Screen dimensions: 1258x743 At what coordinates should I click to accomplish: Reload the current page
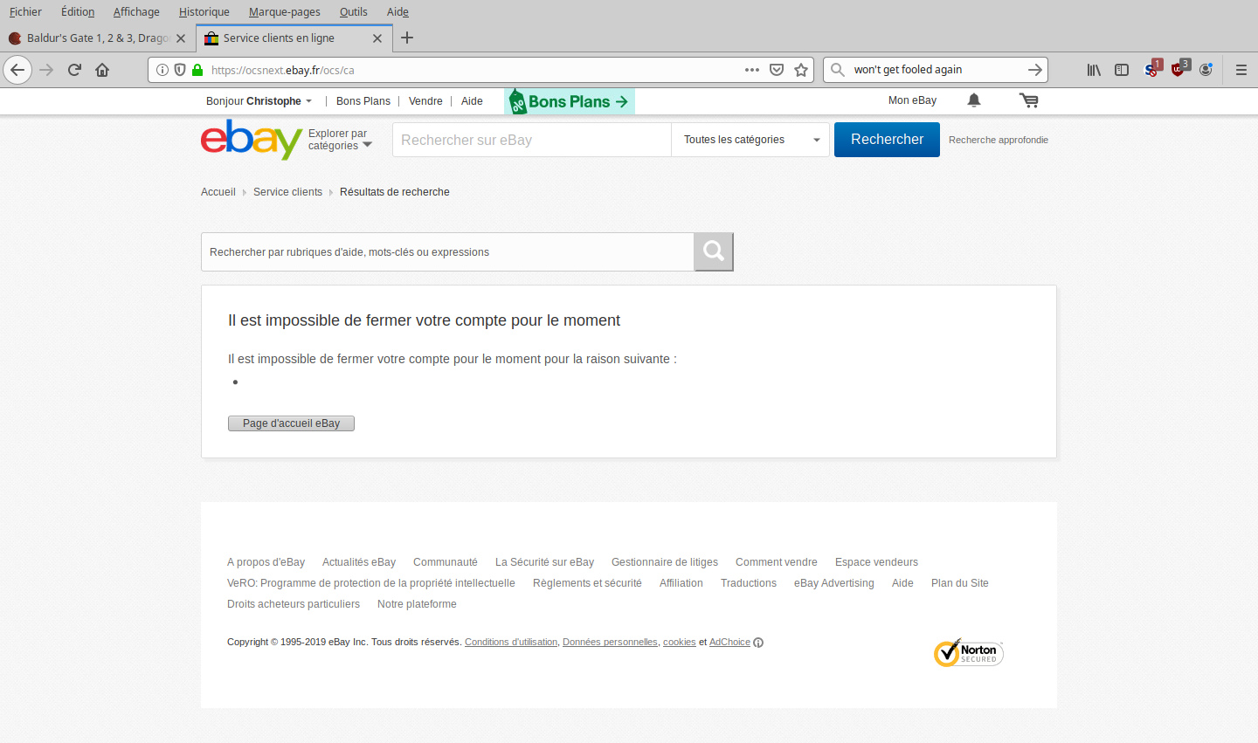[74, 70]
